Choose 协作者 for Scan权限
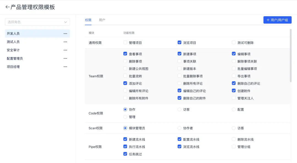Viewport: 297px width, 163px height. 180,128
